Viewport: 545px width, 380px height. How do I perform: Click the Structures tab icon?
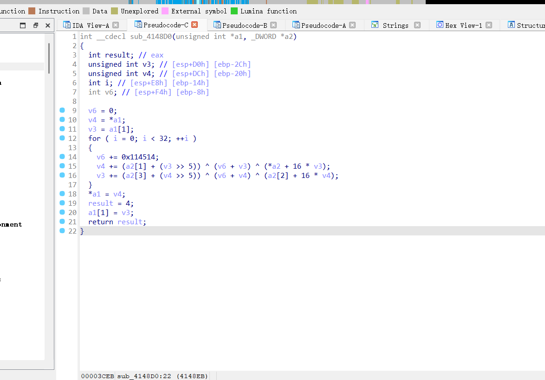[x=511, y=25]
